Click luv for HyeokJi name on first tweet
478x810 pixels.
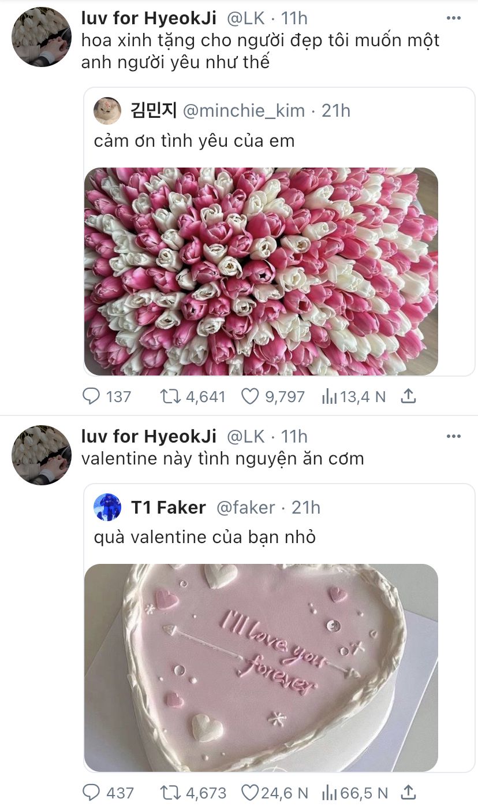point(149,18)
